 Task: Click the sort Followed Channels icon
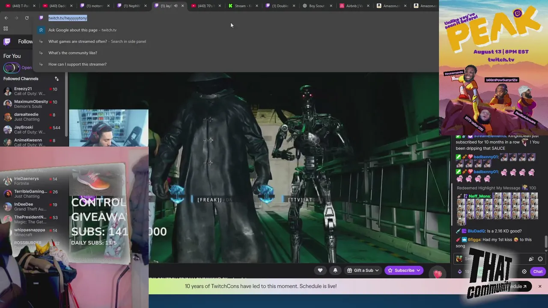point(57,79)
